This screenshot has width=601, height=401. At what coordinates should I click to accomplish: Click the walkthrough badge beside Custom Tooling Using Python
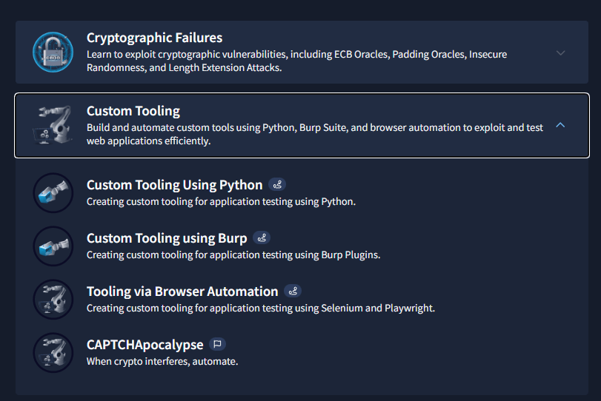(x=277, y=185)
